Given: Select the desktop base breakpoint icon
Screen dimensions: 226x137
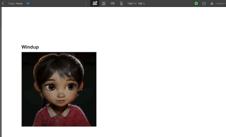Looking at the screenshot, I should [95, 3].
